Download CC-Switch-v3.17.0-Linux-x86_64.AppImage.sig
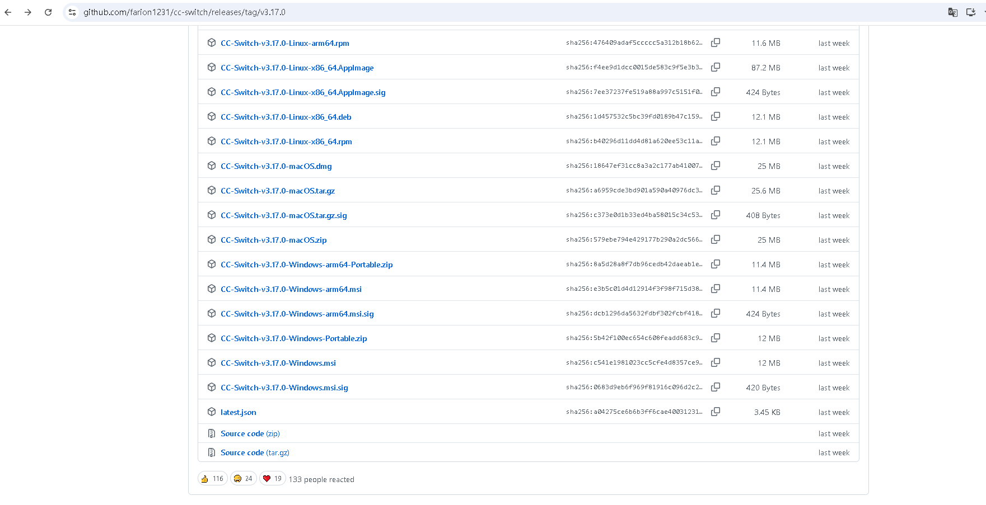This screenshot has height=505, width=986. (x=303, y=92)
